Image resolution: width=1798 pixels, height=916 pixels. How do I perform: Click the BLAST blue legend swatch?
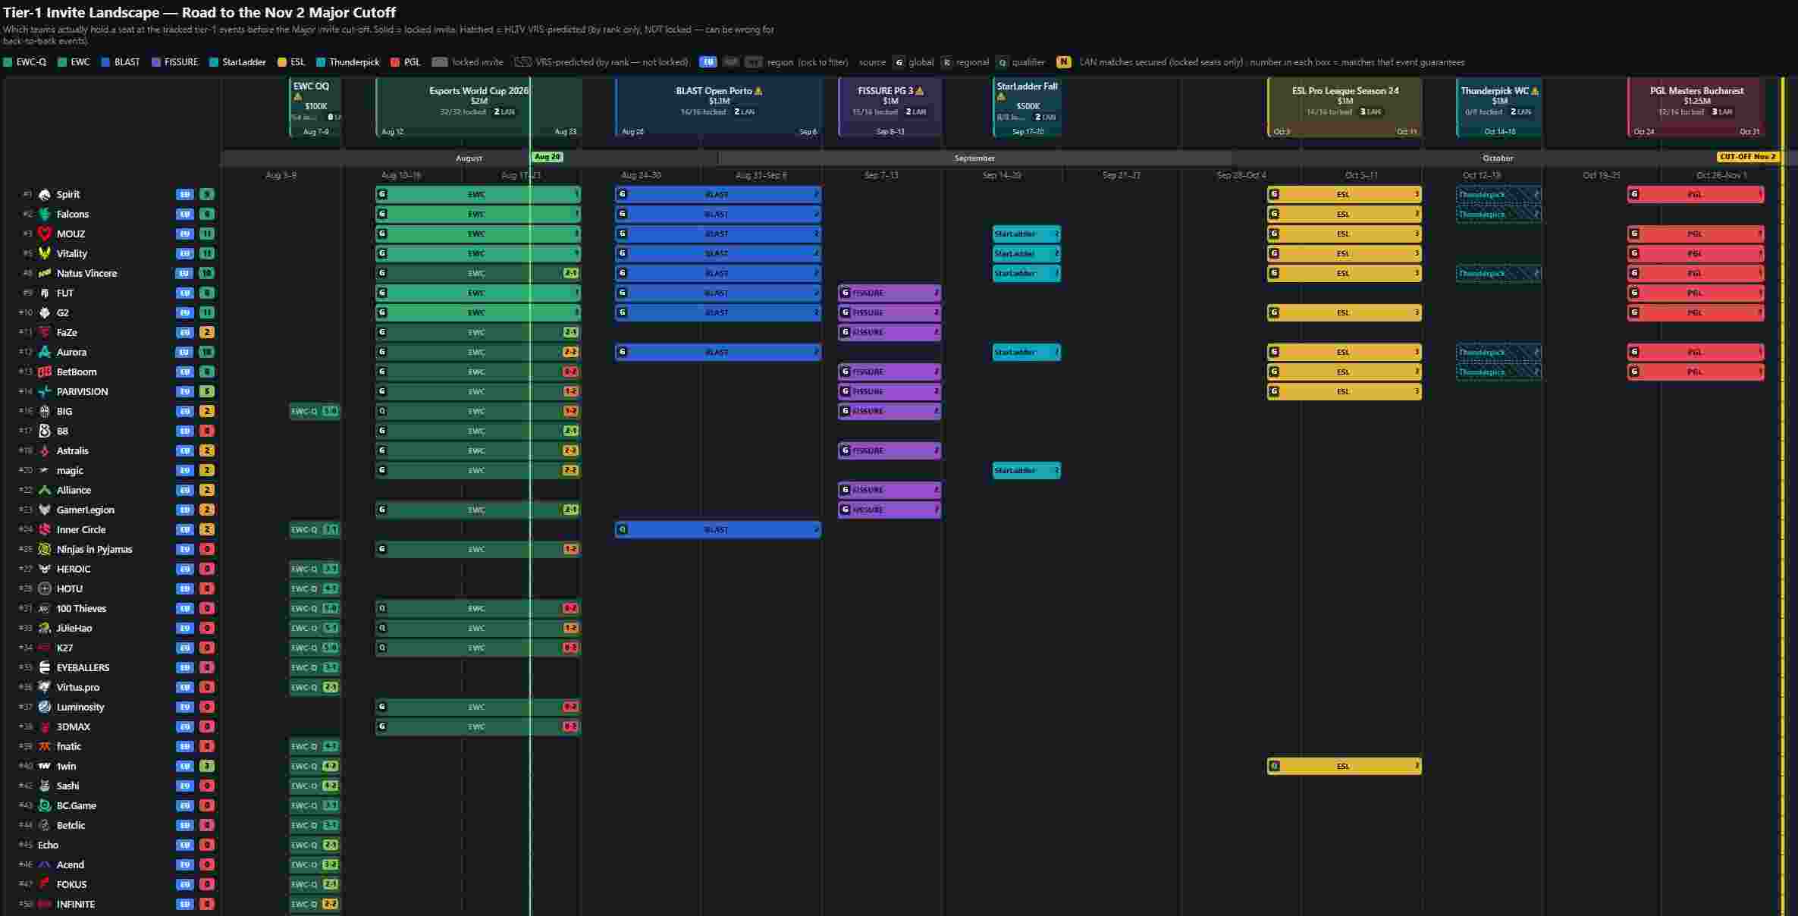[106, 62]
